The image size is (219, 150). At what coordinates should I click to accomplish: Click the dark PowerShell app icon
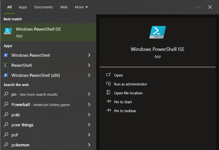pos(6,65)
